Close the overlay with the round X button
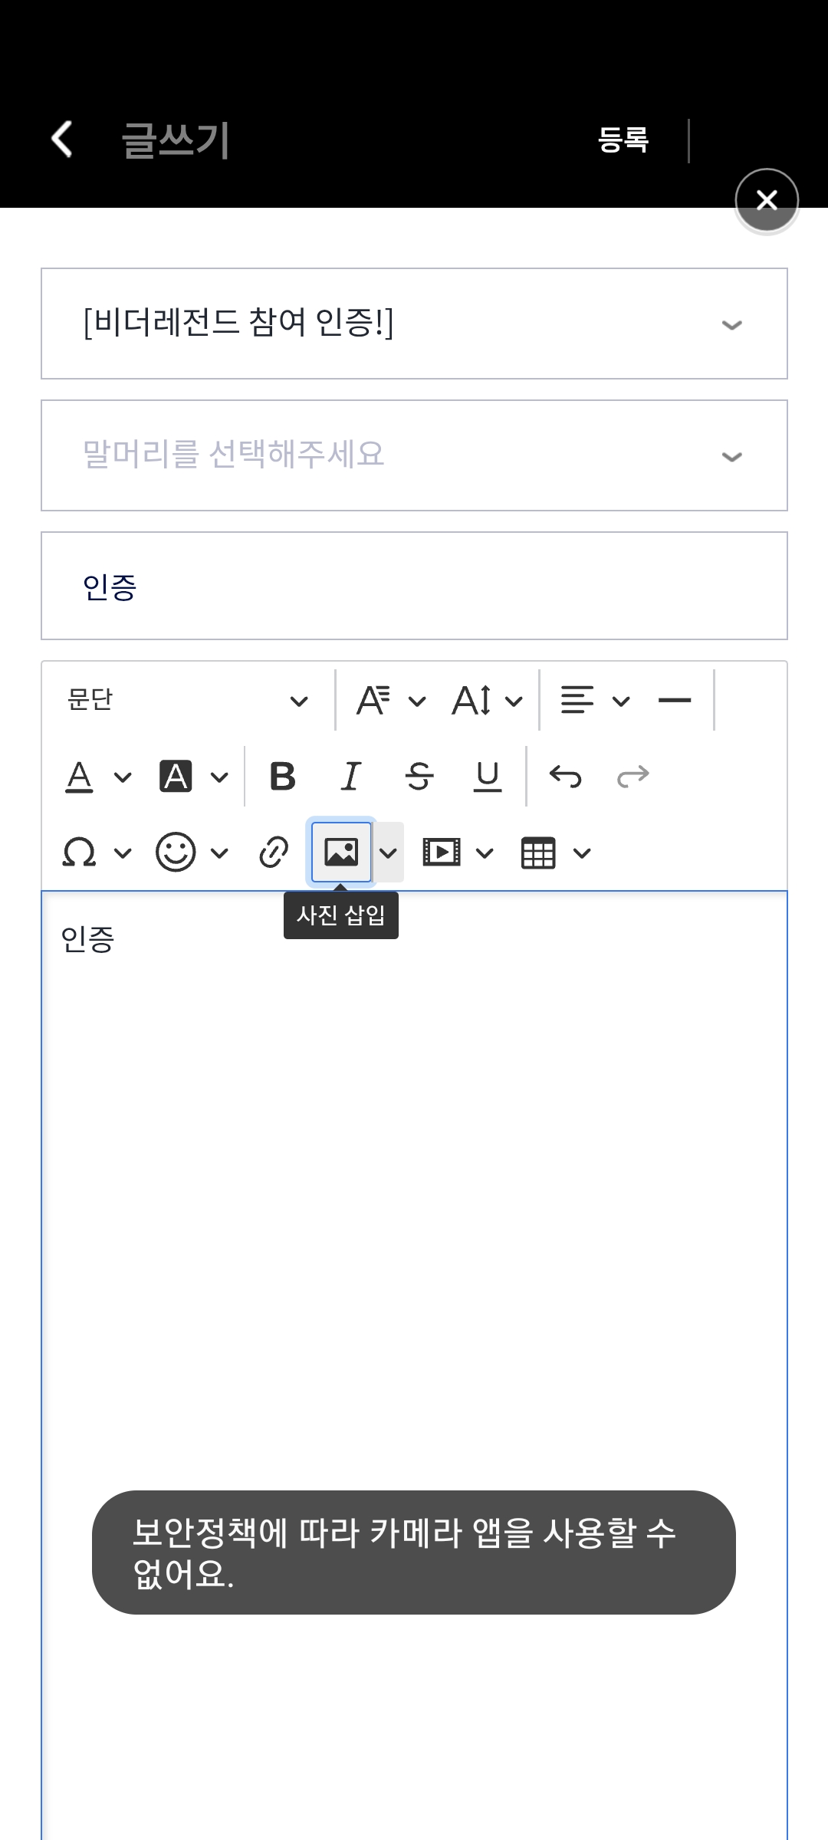The image size is (828, 1840). pyautogui.click(x=767, y=200)
